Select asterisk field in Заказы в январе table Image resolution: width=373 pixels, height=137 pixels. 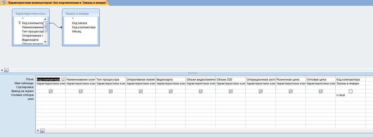point(73,19)
